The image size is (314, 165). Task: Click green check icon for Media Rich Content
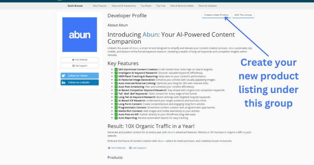(116, 111)
